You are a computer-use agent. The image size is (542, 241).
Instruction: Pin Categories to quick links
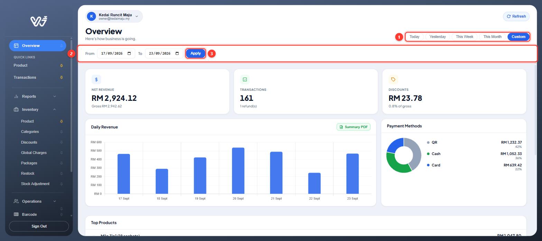[62, 132]
